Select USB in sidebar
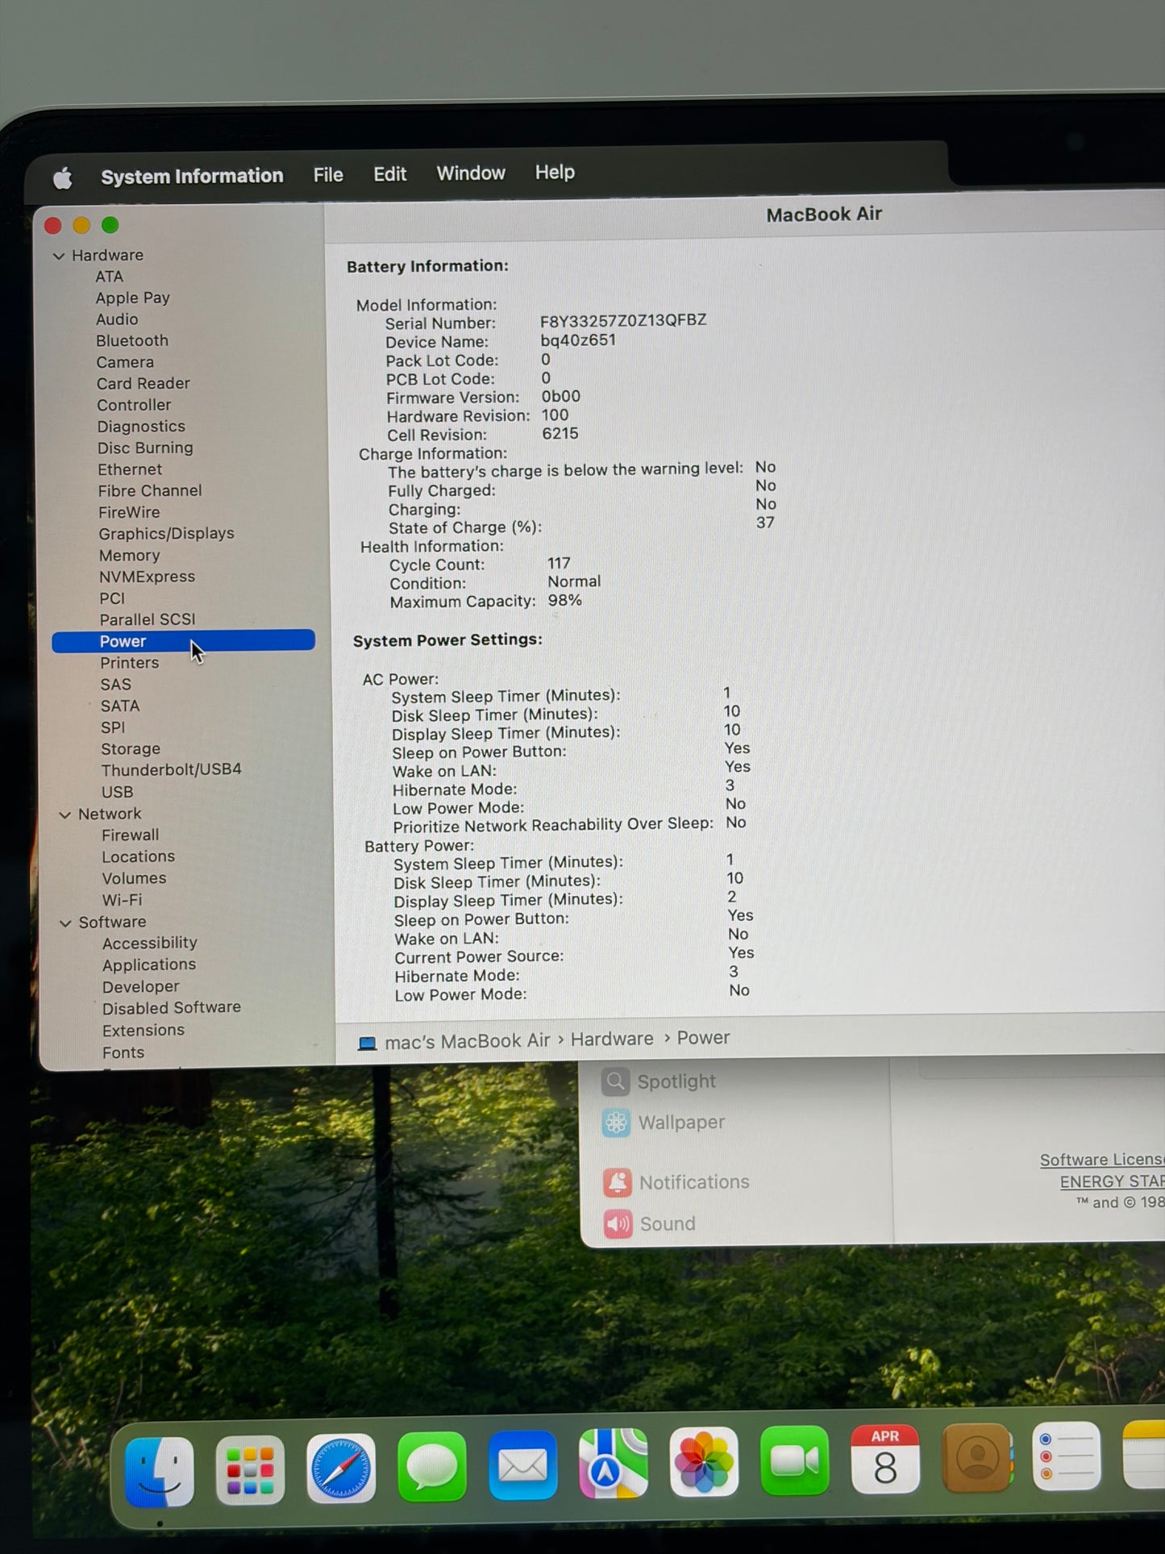This screenshot has width=1165, height=1554. click(x=117, y=792)
